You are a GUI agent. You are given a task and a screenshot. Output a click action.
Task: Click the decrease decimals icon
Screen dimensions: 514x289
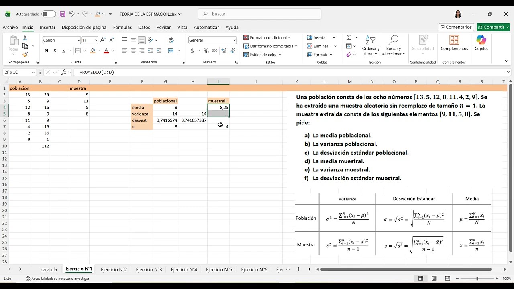click(233, 51)
